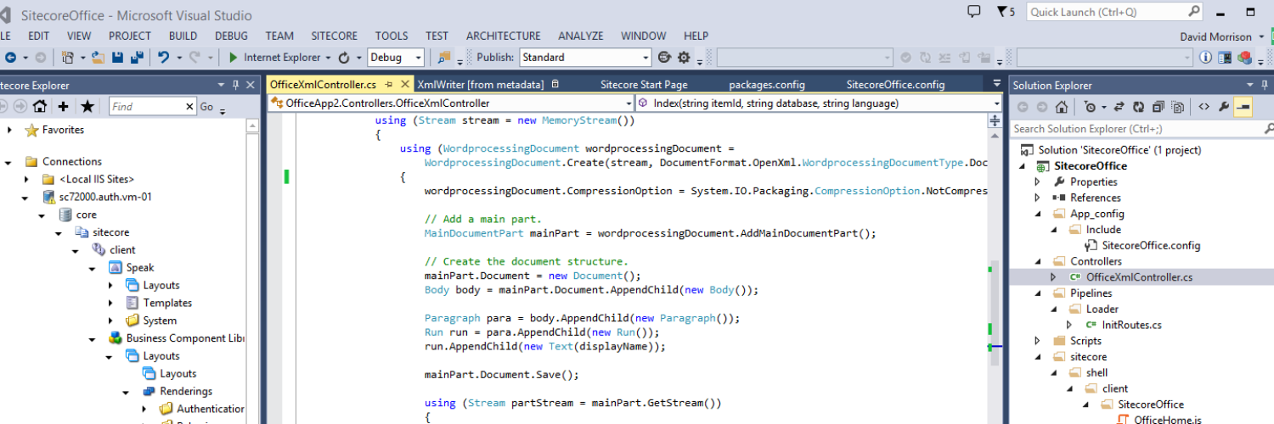Switch to Sitecore Start Page tab
This screenshot has height=424, width=1274.
pos(644,84)
